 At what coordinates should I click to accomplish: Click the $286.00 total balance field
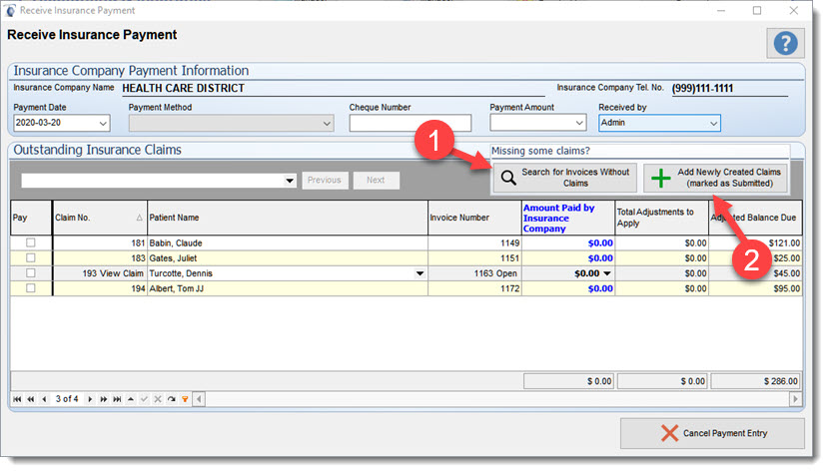tap(756, 381)
